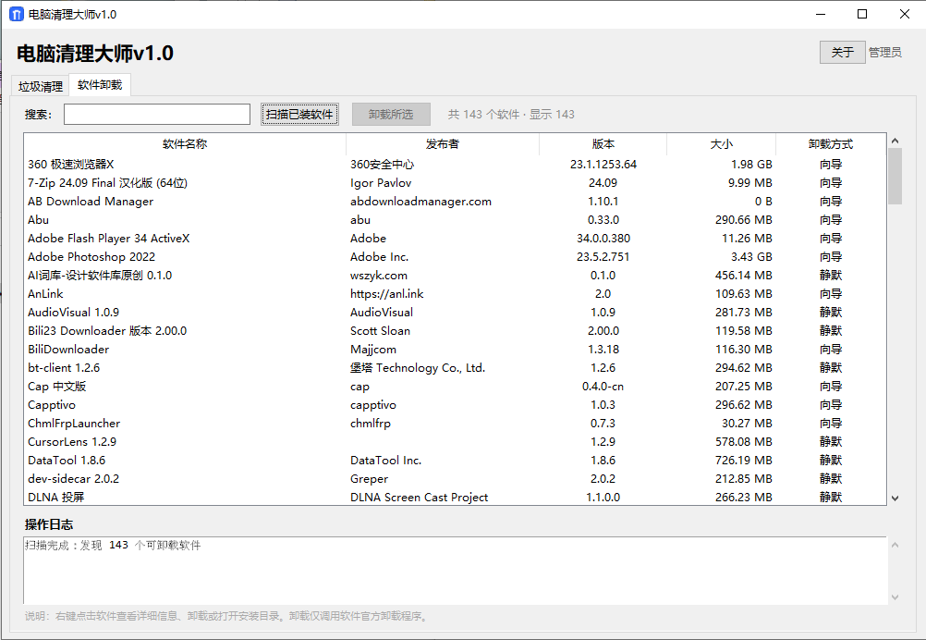Viewport: 926px width, 640px height.
Task: Click the software list scrollbar thumb
Action: 895,176
